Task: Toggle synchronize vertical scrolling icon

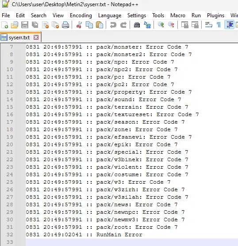Action: click(185, 25)
